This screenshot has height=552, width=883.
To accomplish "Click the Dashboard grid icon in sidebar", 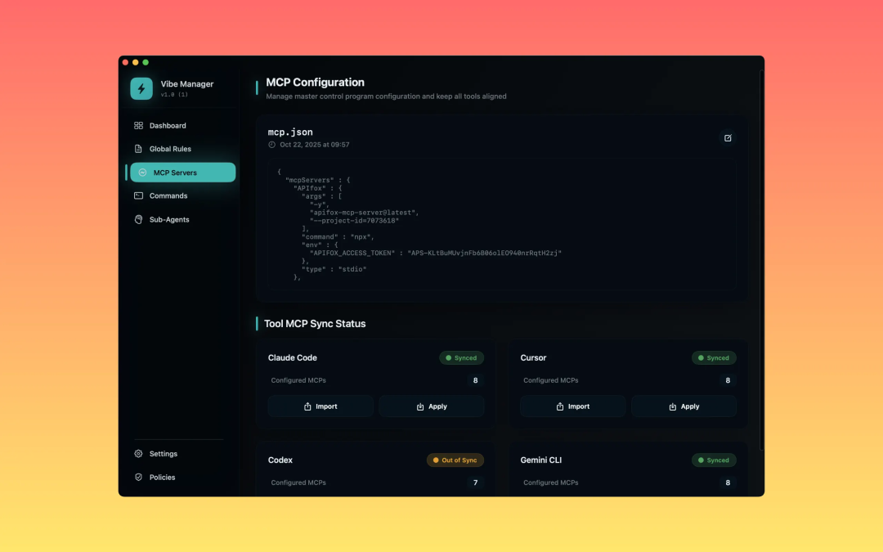I will (x=138, y=126).
